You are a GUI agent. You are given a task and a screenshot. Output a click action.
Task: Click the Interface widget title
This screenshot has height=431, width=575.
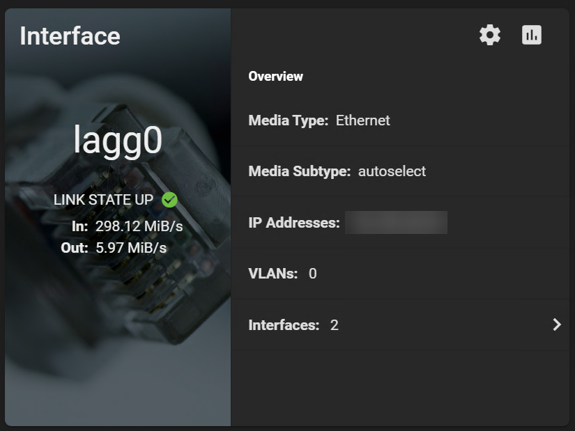click(70, 36)
